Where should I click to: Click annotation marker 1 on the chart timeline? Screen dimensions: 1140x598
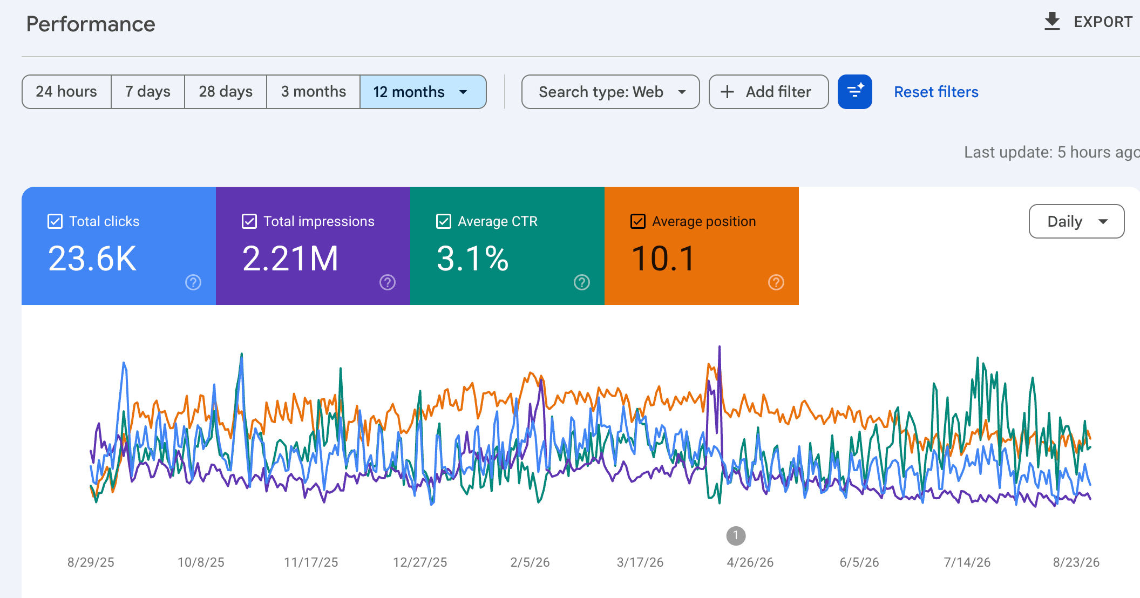click(x=736, y=536)
